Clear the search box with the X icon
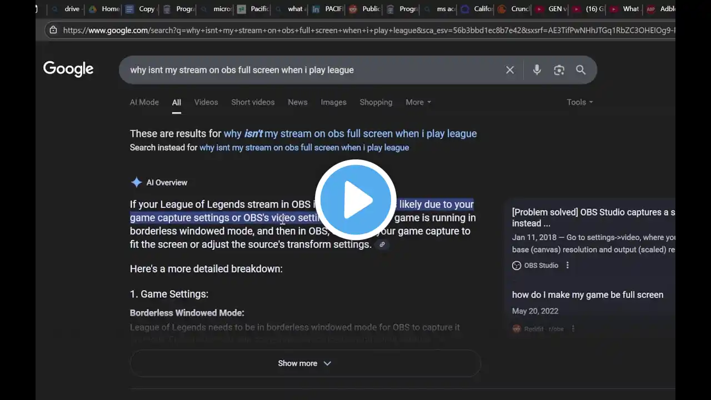 tap(510, 70)
